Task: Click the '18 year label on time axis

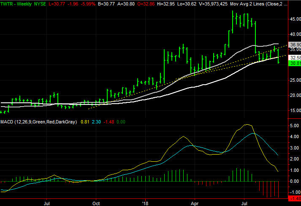Action: point(145,203)
